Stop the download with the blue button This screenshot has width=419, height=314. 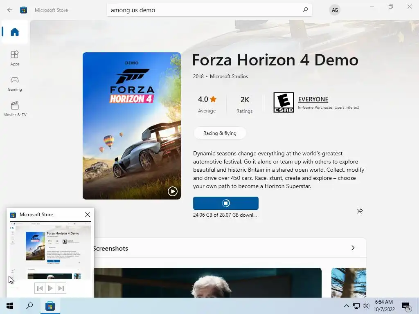coord(225,203)
